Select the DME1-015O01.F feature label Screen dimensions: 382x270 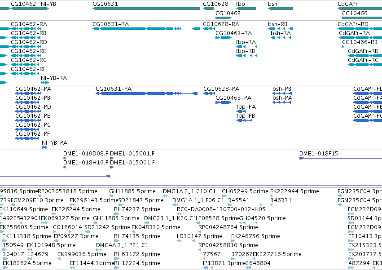(132, 163)
